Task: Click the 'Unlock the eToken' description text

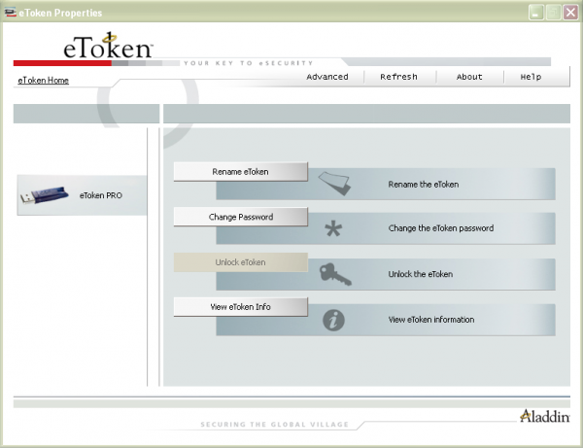Action: [x=420, y=274]
